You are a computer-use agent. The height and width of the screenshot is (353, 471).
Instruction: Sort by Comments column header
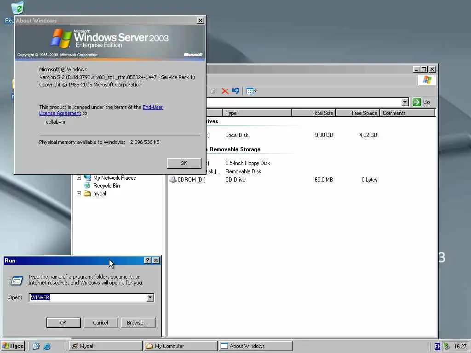click(408, 113)
